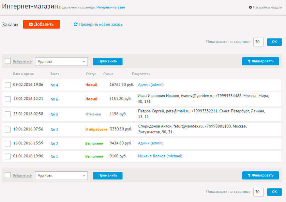This screenshot has width=286, height=202.
Task: Click the Заказы section heading
Action: [x=10, y=25]
